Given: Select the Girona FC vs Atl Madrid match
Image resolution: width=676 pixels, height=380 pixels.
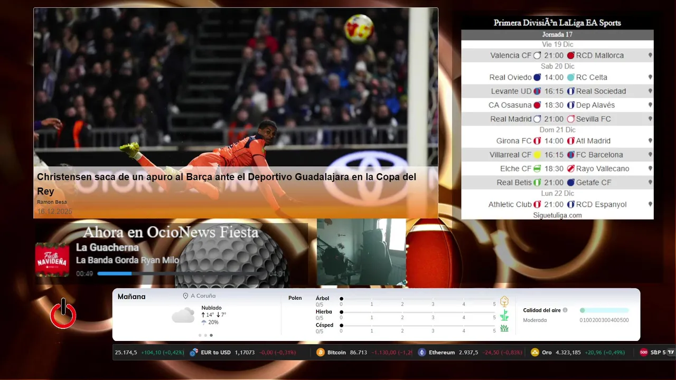Looking at the screenshot, I should [x=557, y=141].
